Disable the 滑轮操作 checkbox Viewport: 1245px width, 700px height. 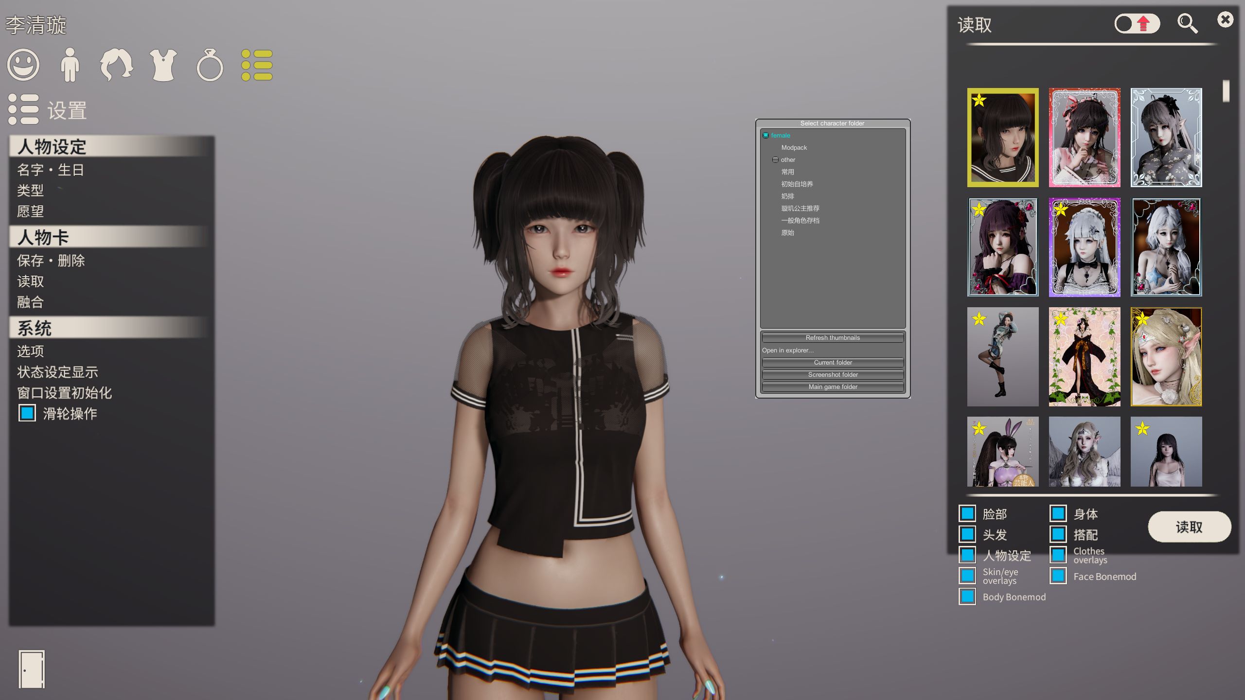coord(27,413)
